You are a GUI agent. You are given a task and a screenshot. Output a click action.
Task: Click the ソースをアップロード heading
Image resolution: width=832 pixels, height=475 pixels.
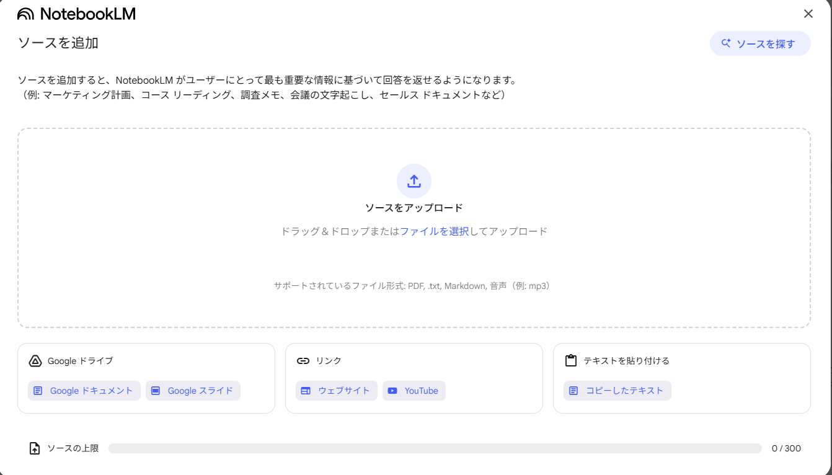414,208
